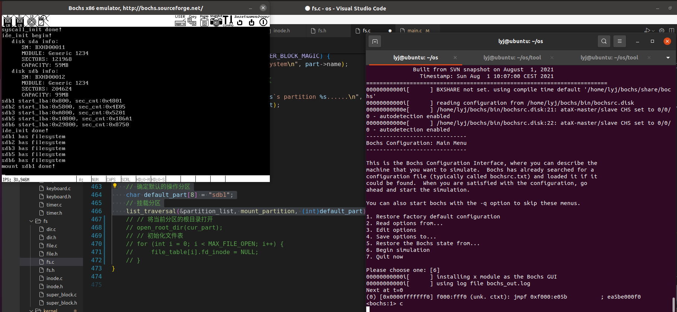The image size is (677, 312).
Task: Switch to the third terminal tab '~/os/tool'
Action: [609, 58]
